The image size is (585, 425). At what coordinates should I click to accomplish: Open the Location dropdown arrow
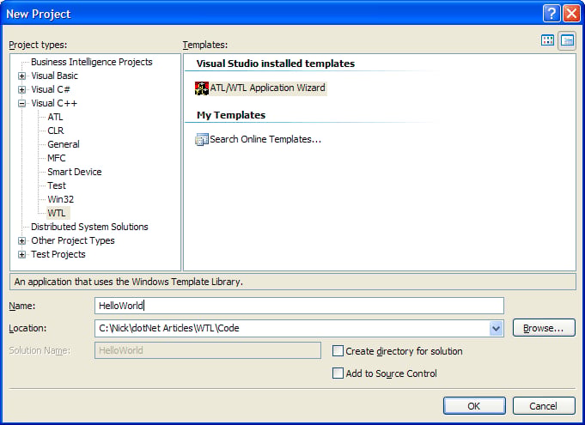pos(496,329)
